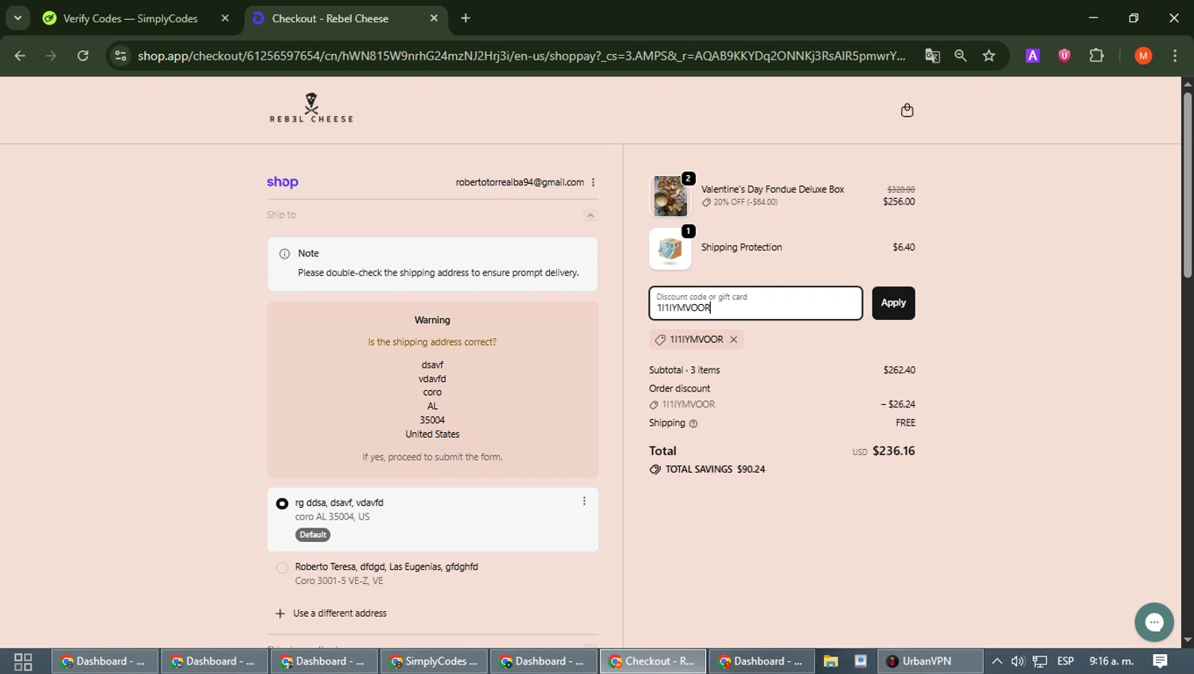The height and width of the screenshot is (674, 1194).
Task: Click the Rebel Cheese logo
Action: (x=311, y=107)
